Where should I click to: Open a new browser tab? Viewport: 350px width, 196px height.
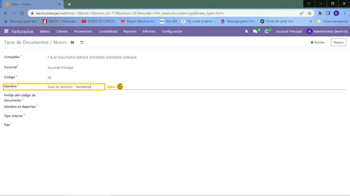(69, 4)
